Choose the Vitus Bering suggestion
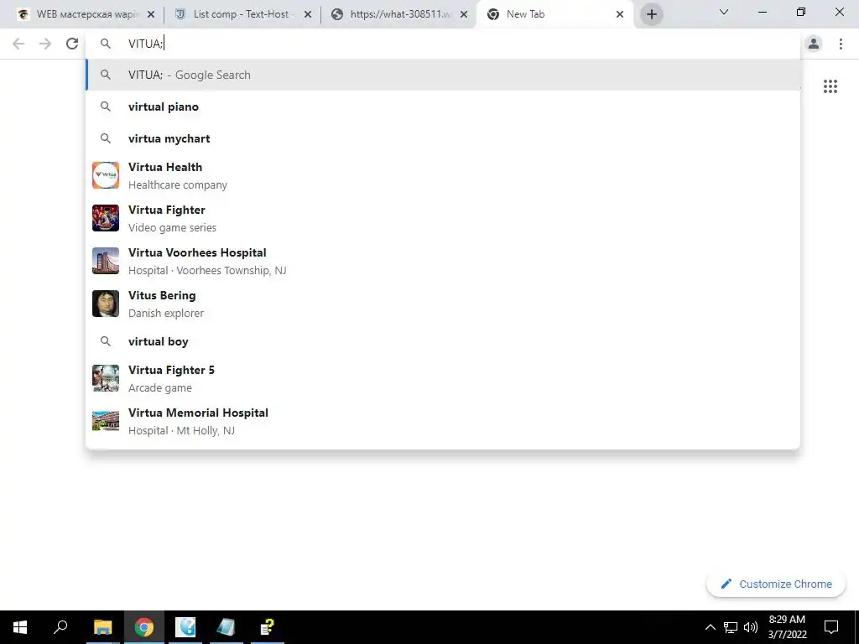The image size is (859, 644). 443,304
